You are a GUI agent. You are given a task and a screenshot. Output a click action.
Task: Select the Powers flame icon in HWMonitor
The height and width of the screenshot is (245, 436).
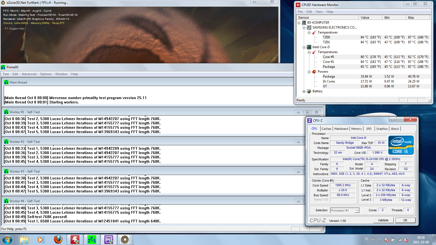tap(314, 72)
